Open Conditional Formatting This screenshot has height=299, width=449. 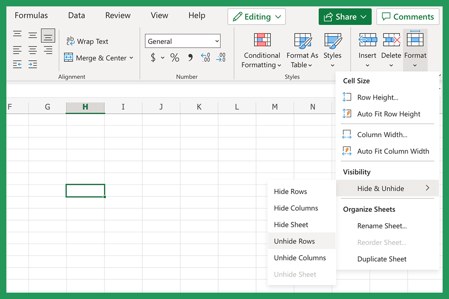(x=262, y=51)
